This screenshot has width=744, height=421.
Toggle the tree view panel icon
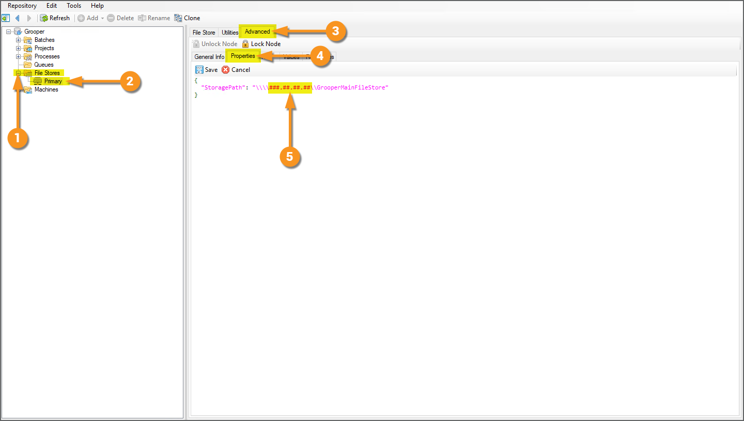tap(6, 18)
